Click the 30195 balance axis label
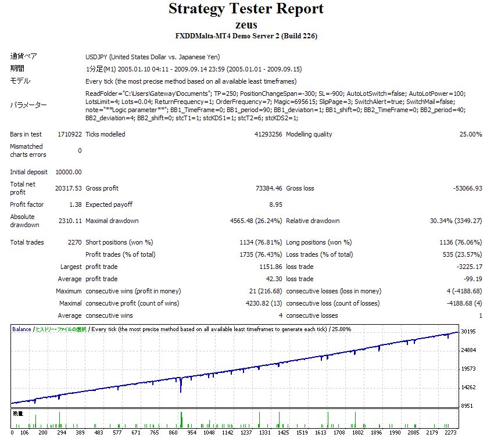This screenshot has height=438, width=494. (468, 332)
